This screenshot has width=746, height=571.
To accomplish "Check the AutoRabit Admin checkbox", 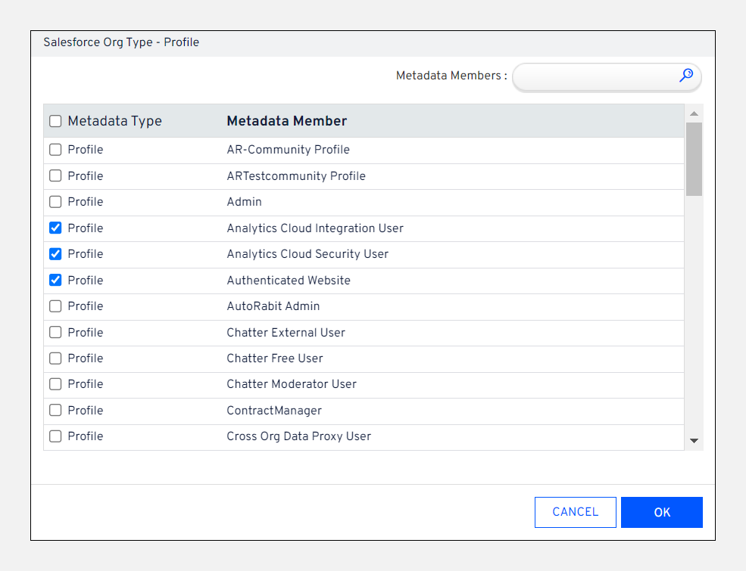I will coord(55,306).
